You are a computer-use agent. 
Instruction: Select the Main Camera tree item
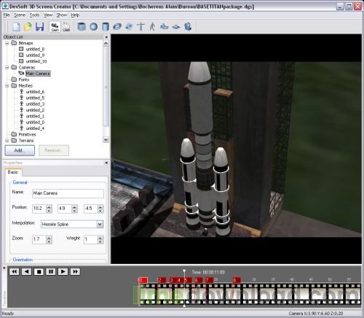[x=38, y=74]
